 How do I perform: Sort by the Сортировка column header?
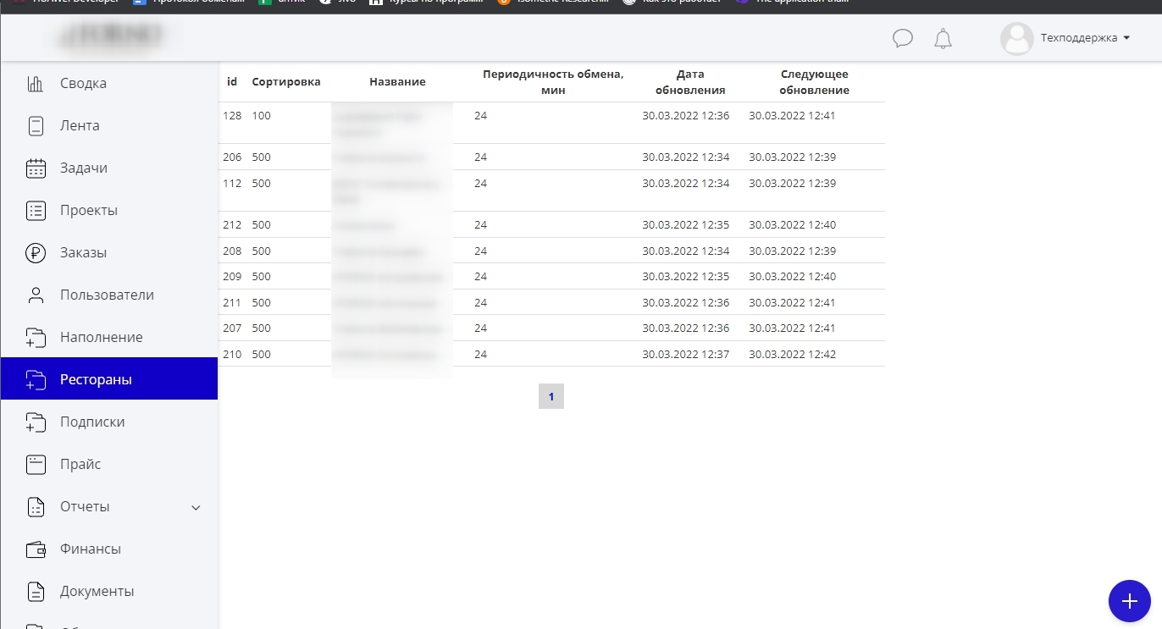[x=286, y=82]
